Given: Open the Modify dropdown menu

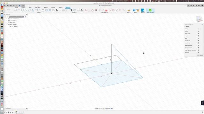Looking at the screenshot, I should click(x=74, y=12).
